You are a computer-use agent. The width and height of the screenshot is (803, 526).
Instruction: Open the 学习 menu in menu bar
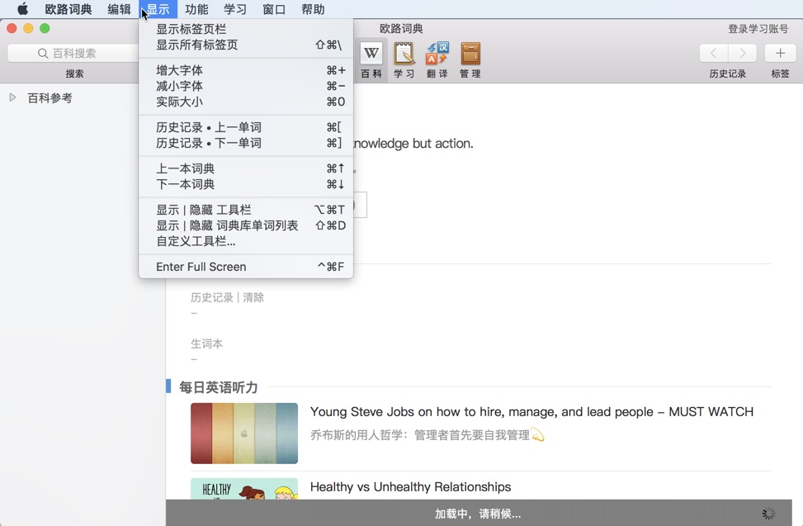pyautogui.click(x=235, y=9)
